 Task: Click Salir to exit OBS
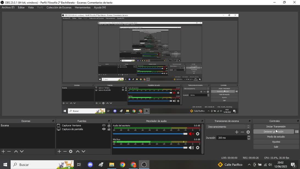276,147
